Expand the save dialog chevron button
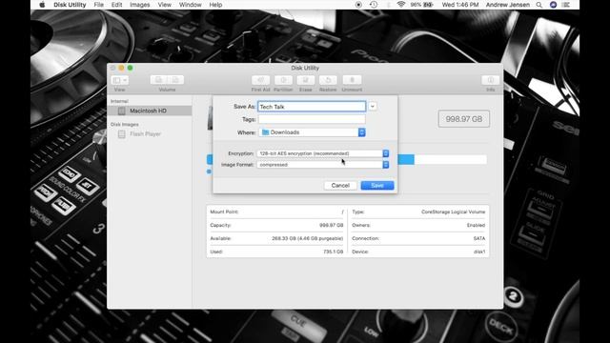This screenshot has height=343, width=610. click(373, 106)
